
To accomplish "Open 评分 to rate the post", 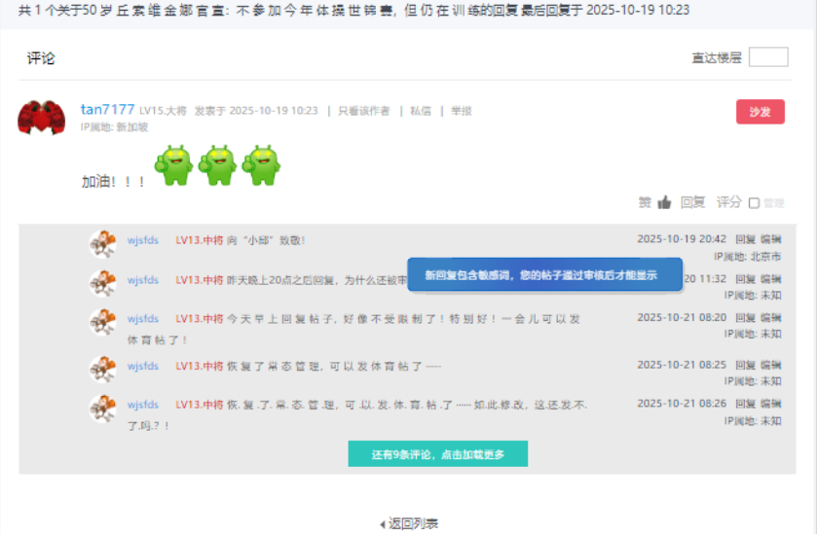I will pyautogui.click(x=728, y=202).
